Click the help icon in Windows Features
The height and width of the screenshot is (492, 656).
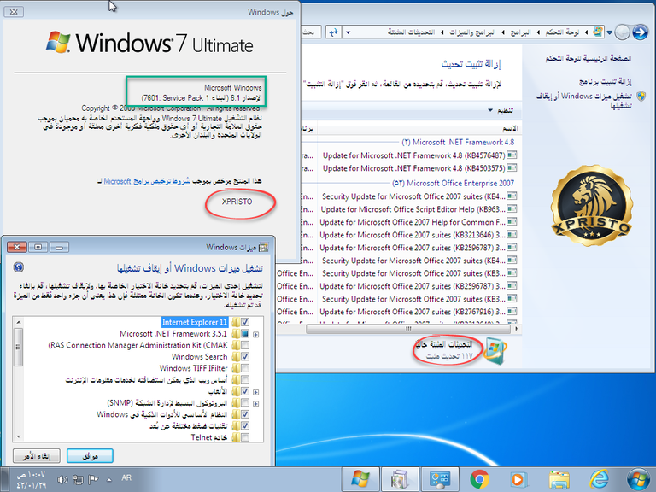[x=19, y=266]
